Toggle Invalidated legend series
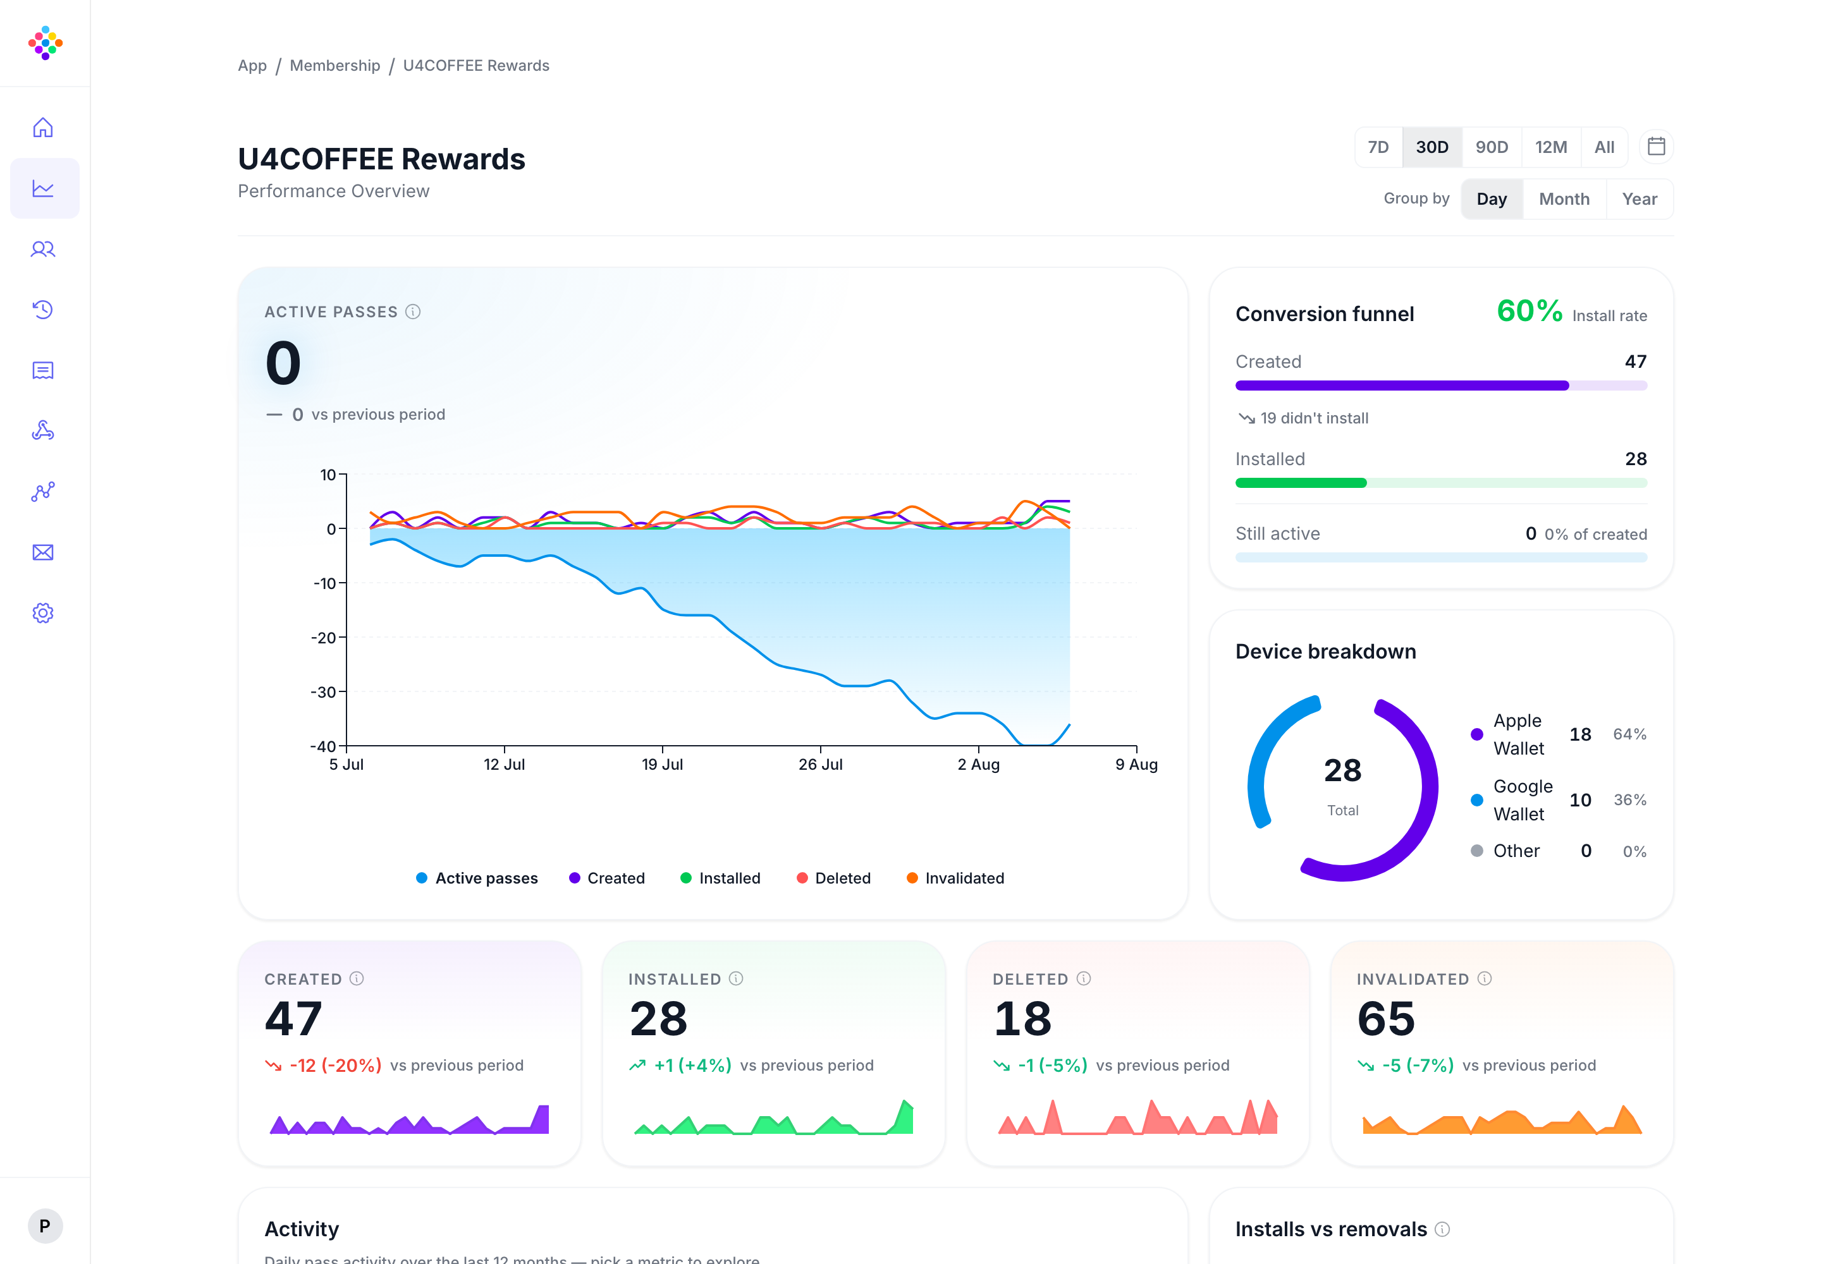 (x=955, y=877)
